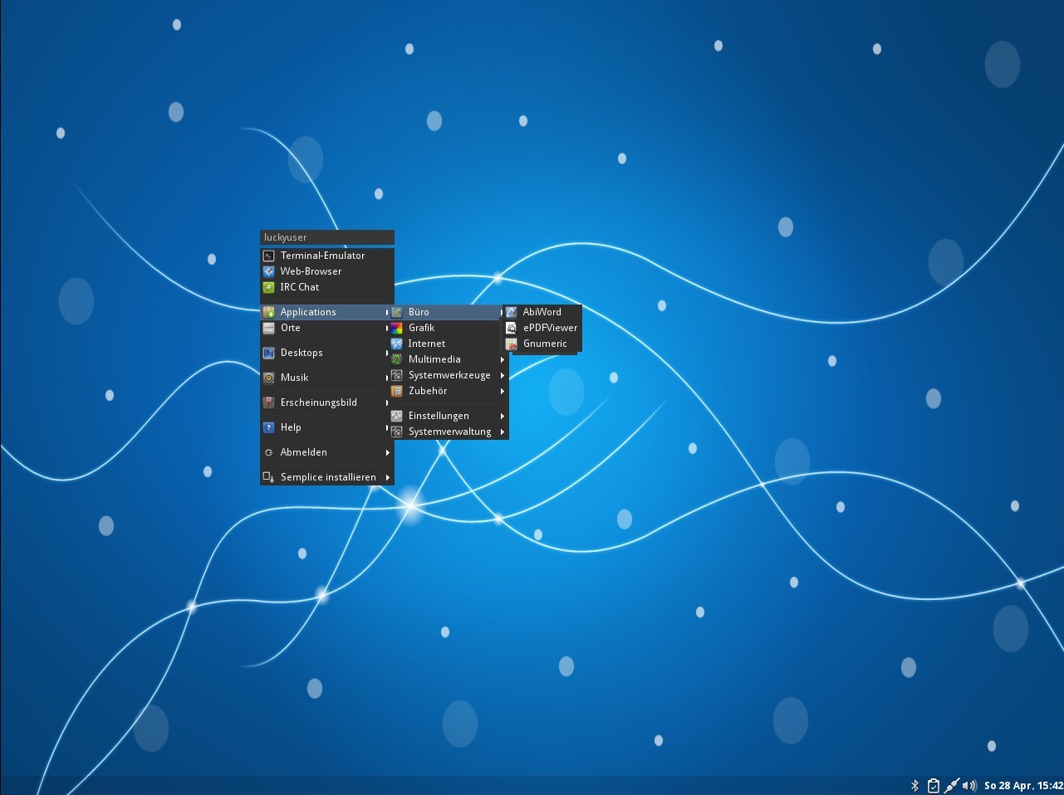Click the green IRC Chat icon
The width and height of the screenshot is (1064, 795).
(268, 287)
